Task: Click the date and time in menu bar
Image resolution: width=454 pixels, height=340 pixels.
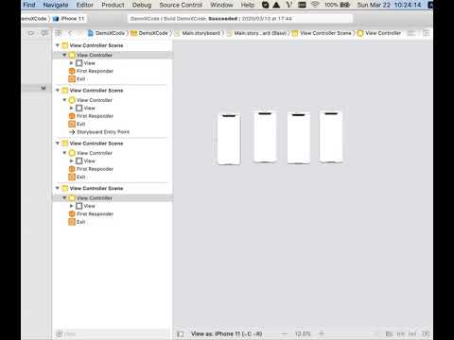Action: 389,5
